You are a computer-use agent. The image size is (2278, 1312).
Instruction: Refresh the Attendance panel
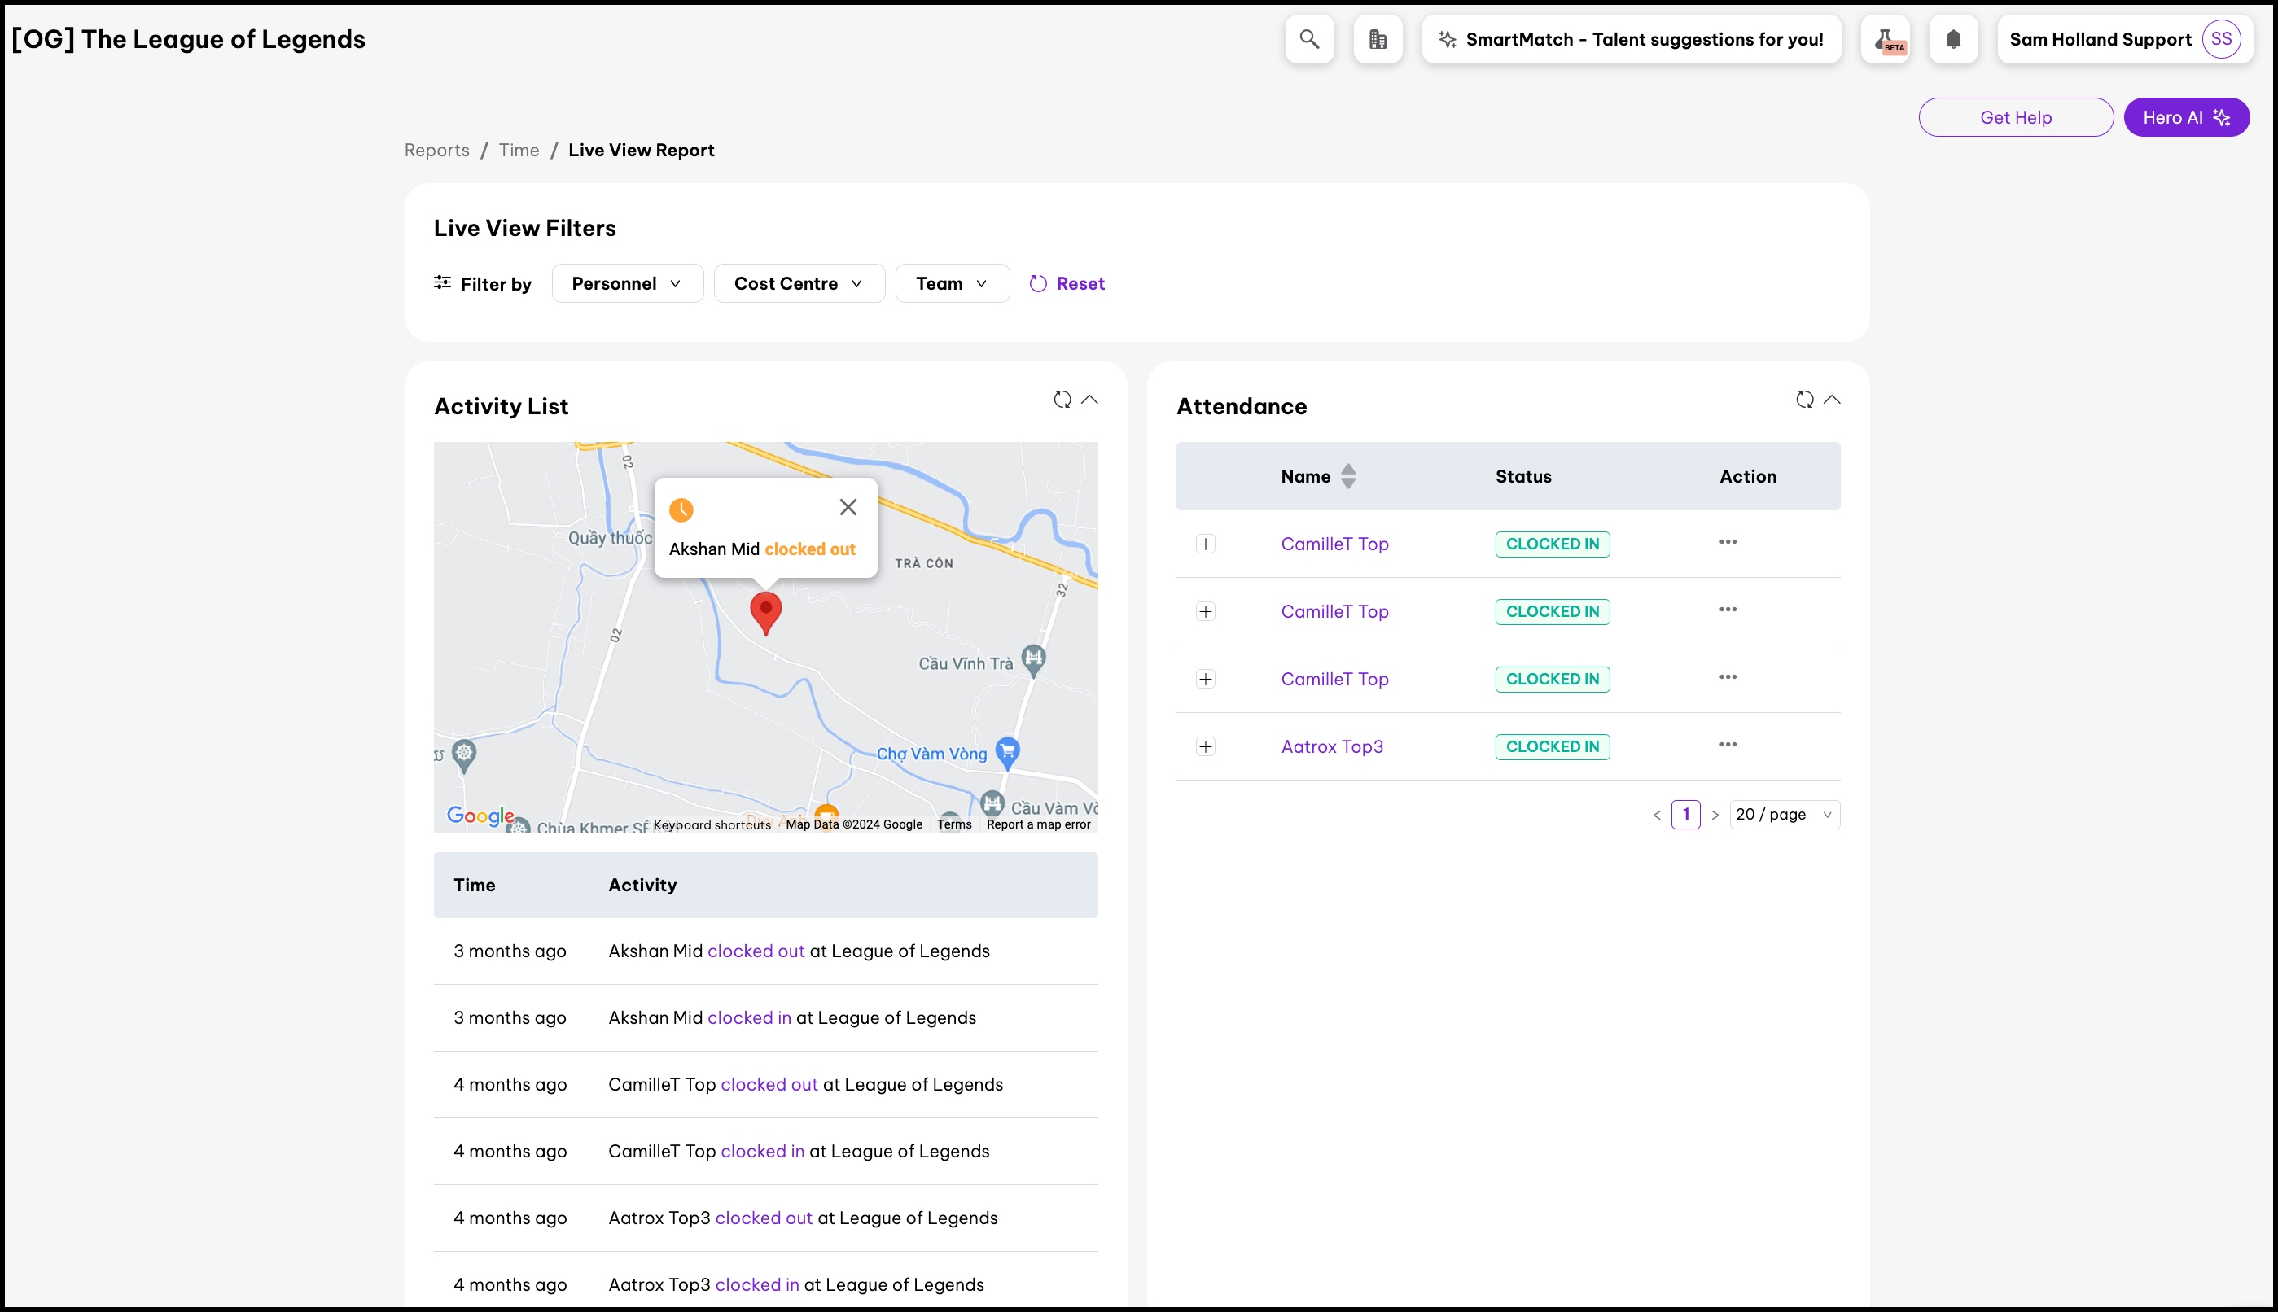click(x=1804, y=399)
